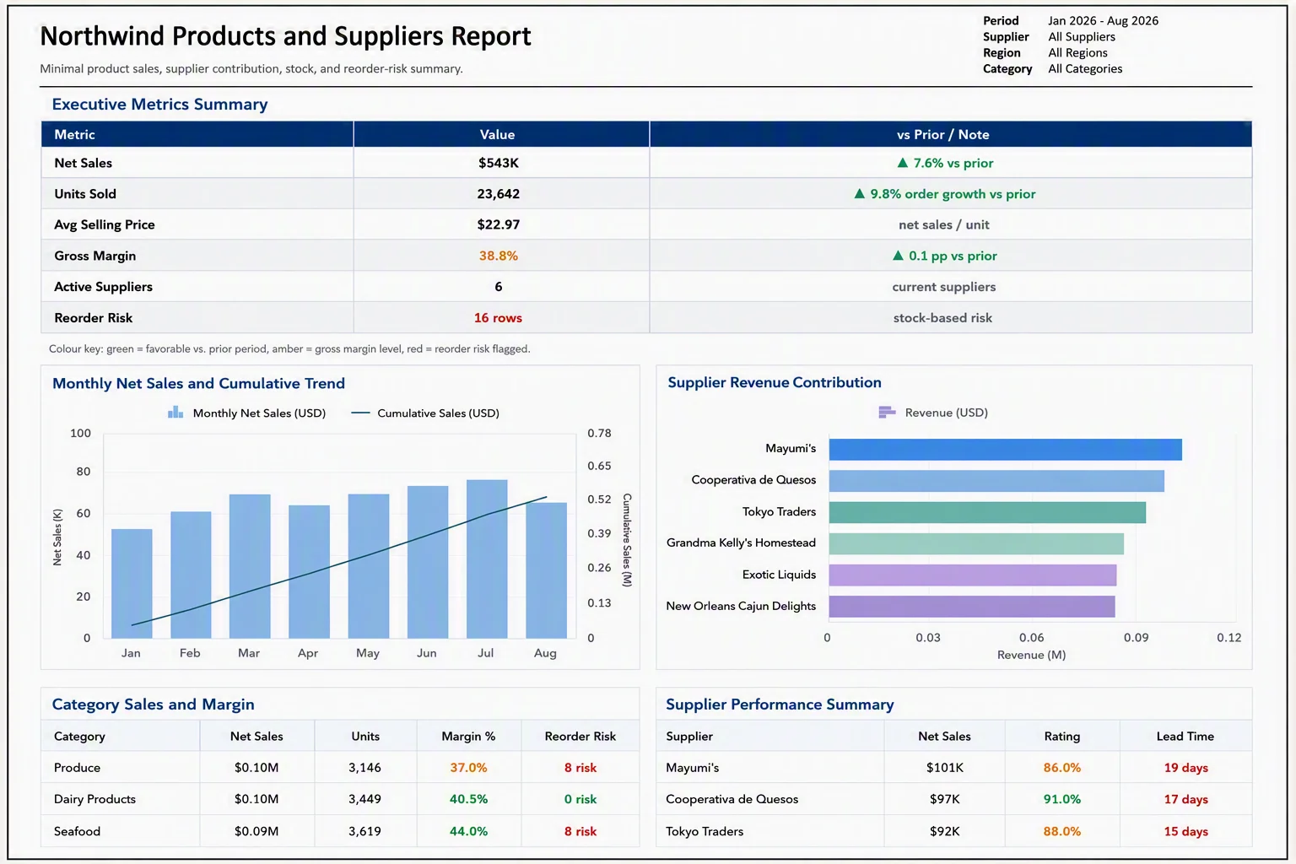1296x864 pixels.
Task: Click Mayumi's row in Supplier Performance Summary
Action: [x=953, y=767]
